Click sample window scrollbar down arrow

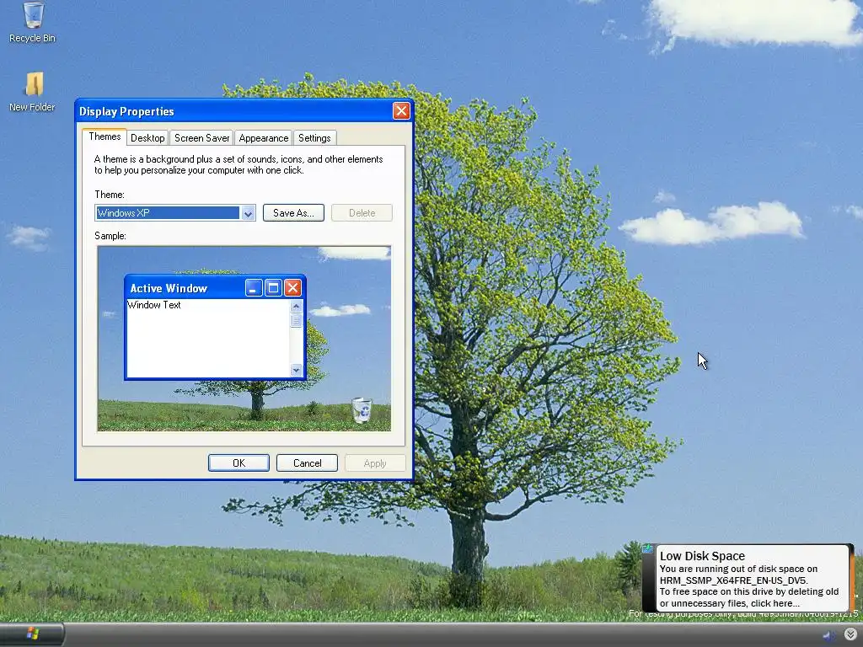pos(296,370)
